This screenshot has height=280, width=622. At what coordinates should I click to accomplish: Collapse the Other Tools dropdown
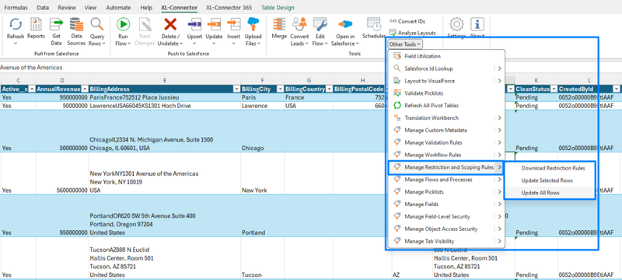pyautogui.click(x=404, y=44)
